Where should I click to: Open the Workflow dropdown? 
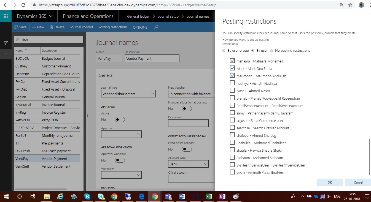[x=121, y=175]
